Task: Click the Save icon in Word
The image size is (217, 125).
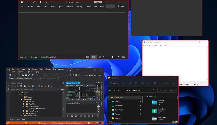Action: point(22,2)
